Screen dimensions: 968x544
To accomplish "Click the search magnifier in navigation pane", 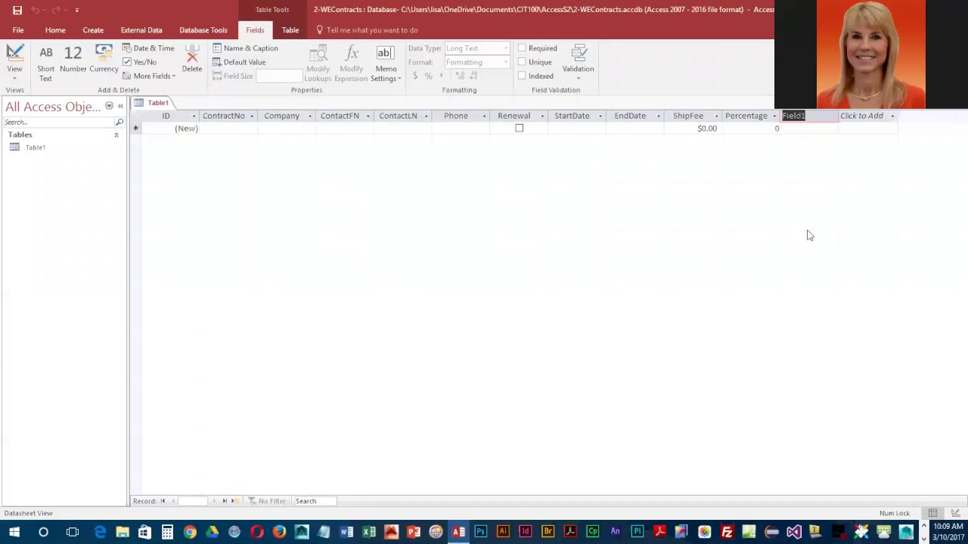I will tap(119, 122).
